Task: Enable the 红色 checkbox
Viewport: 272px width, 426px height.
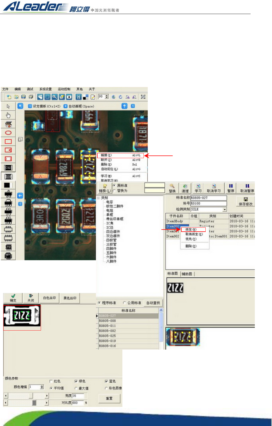Action: (x=51, y=381)
